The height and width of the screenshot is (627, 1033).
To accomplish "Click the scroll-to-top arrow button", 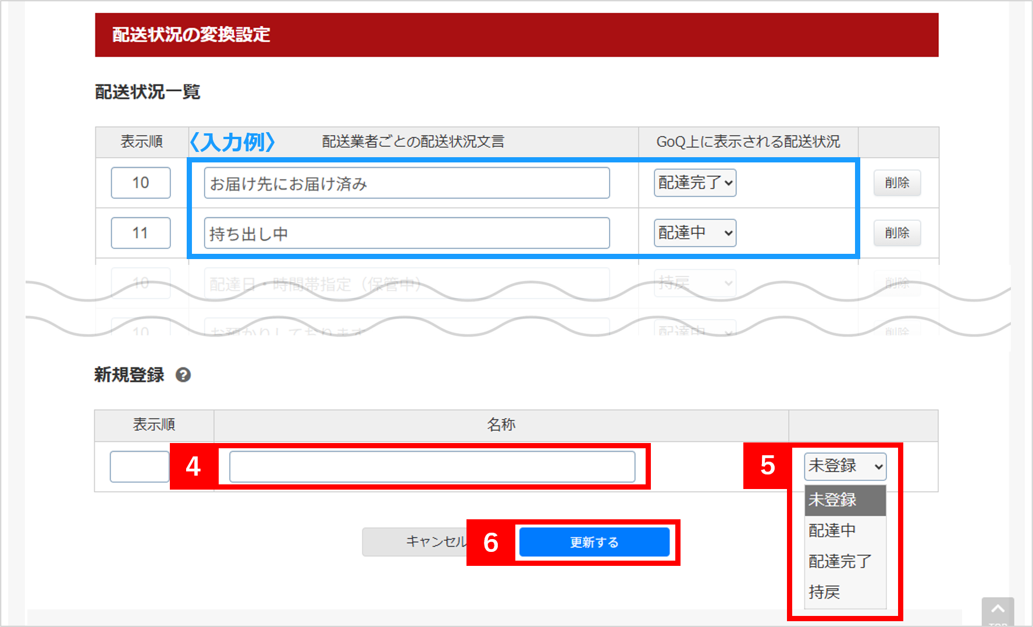I will [998, 611].
